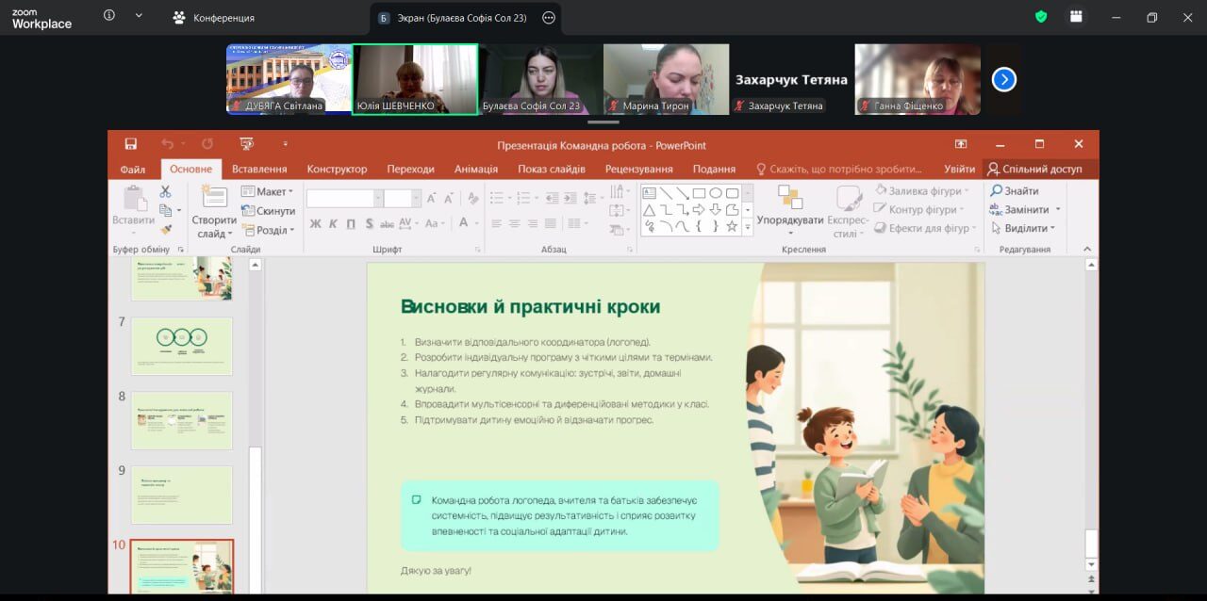Open the Анімація ribbon tab
This screenshot has width=1207, height=601.
coord(475,169)
